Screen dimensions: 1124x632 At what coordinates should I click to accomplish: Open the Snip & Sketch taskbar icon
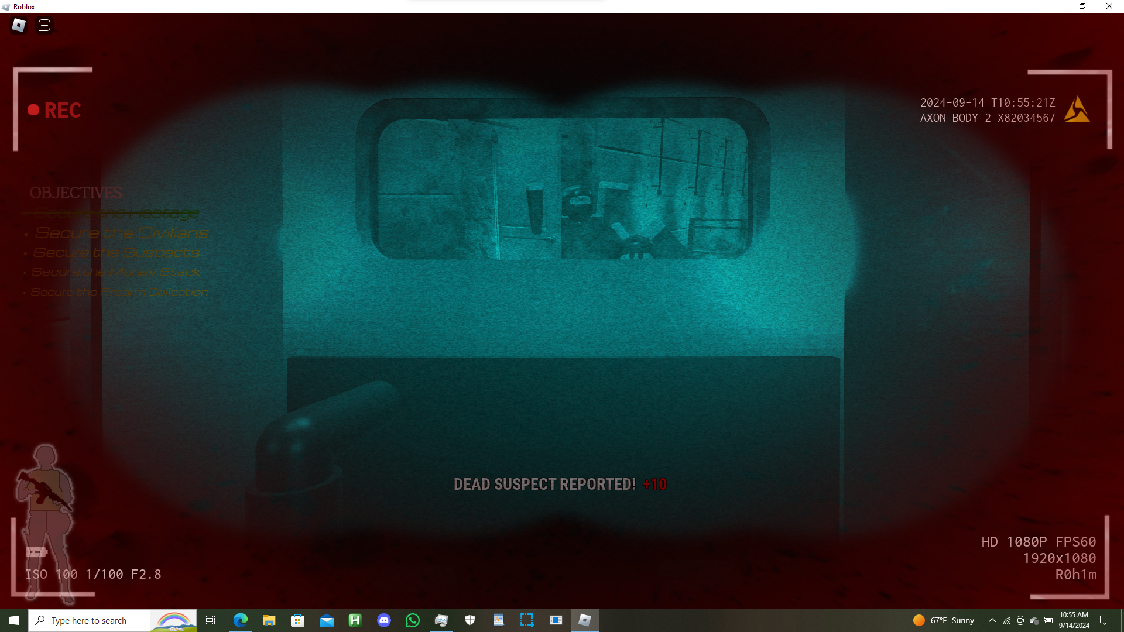click(527, 620)
